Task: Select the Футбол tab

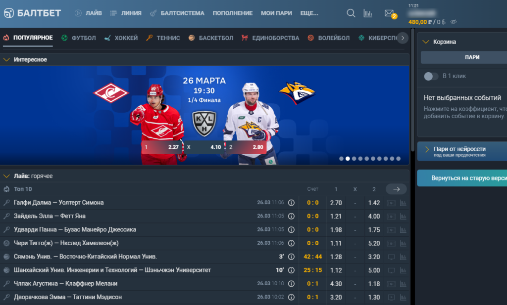Action: click(x=79, y=38)
